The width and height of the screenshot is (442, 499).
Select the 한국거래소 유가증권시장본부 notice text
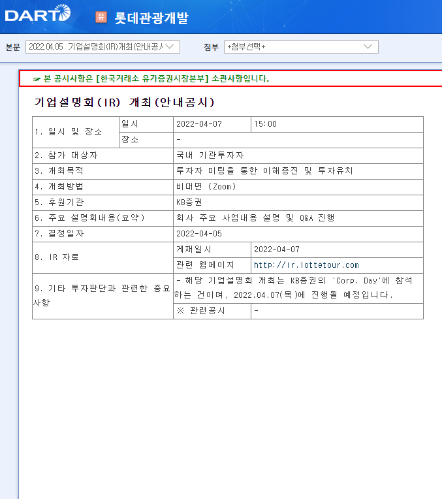pyautogui.click(x=156, y=78)
